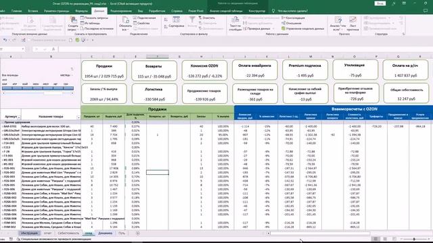Click Показать запросы in the ribbon
Viewport: 433px width, 243px height.
click(94, 18)
